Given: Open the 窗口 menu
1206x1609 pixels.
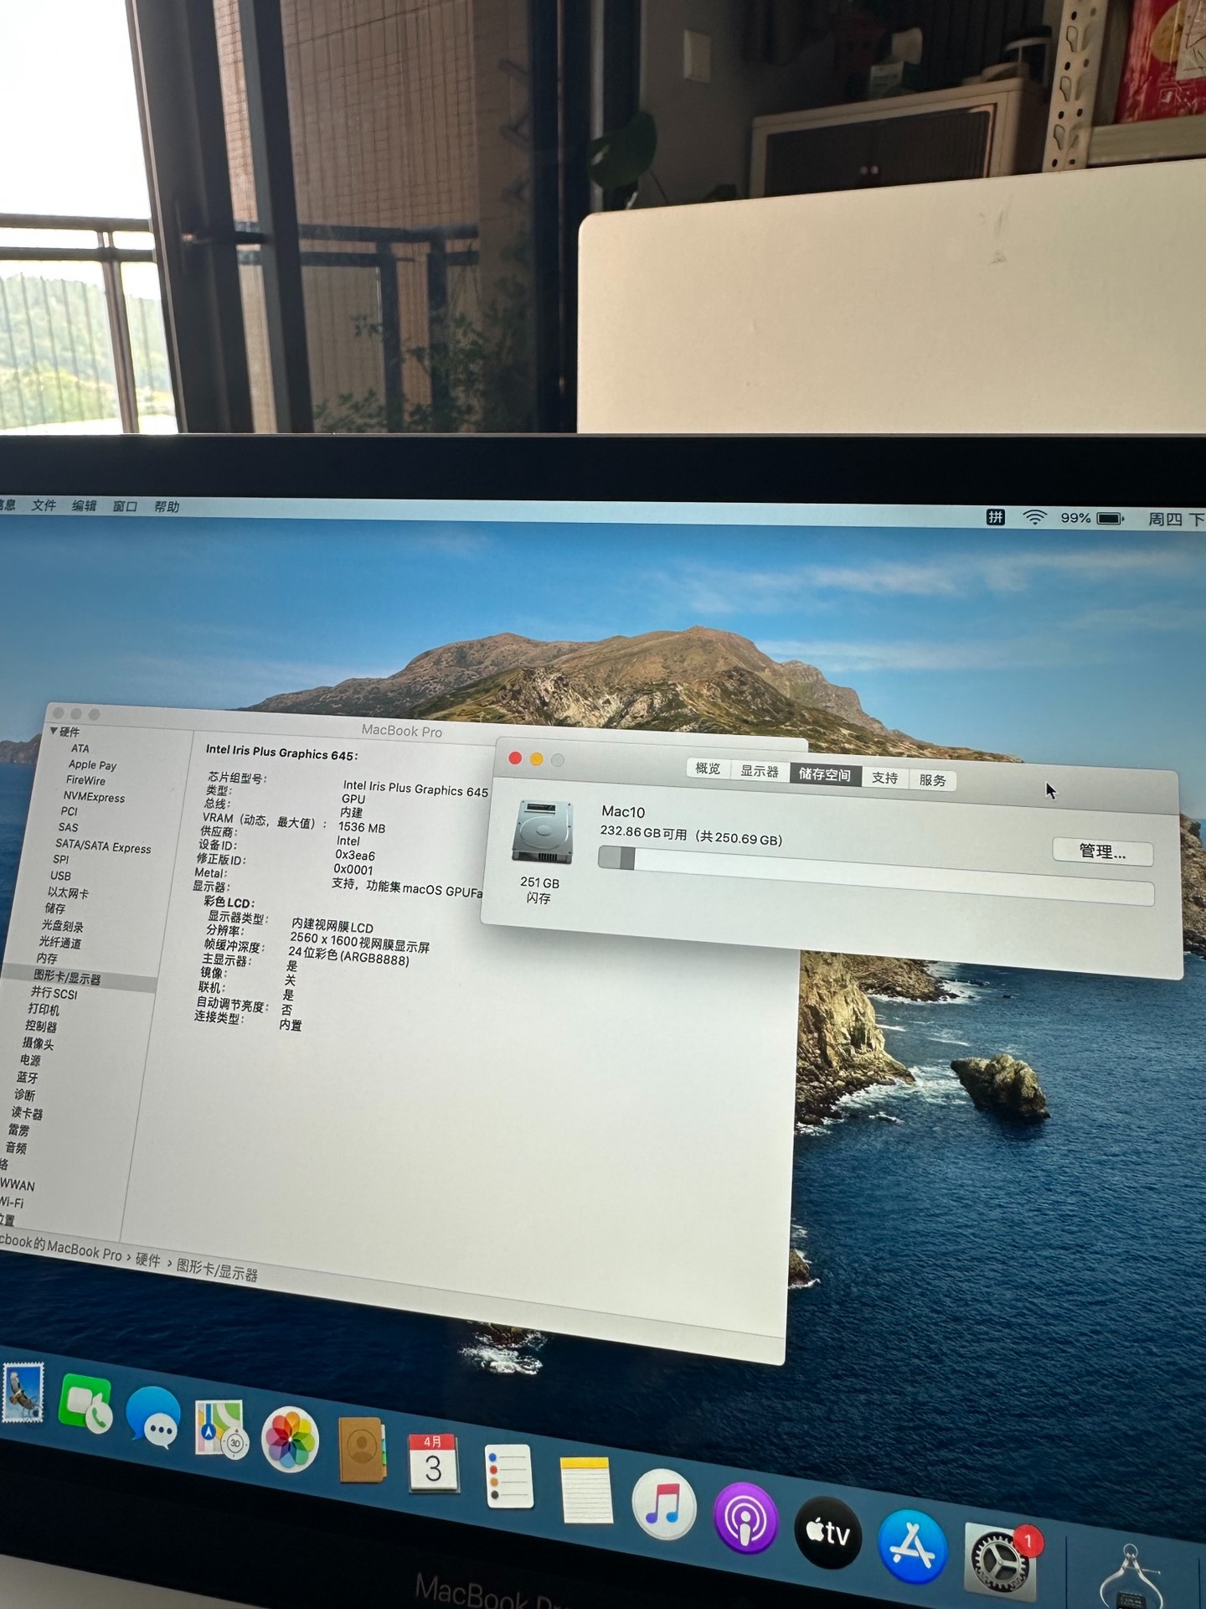Looking at the screenshot, I should click(x=125, y=506).
